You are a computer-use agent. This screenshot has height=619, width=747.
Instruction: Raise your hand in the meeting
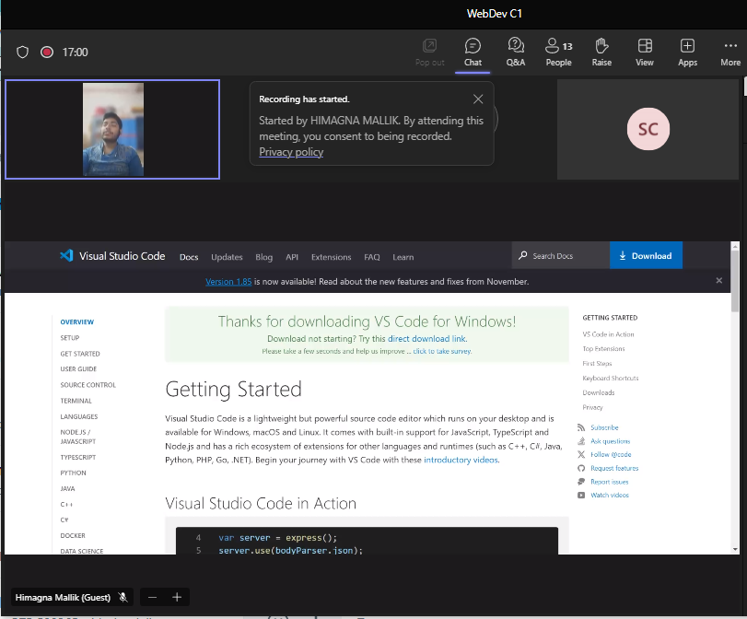(601, 53)
